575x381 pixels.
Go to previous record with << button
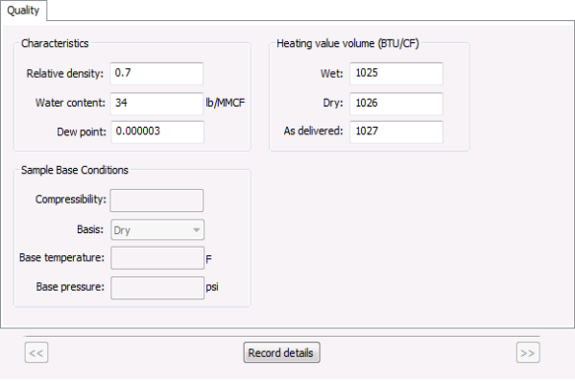pyautogui.click(x=36, y=352)
